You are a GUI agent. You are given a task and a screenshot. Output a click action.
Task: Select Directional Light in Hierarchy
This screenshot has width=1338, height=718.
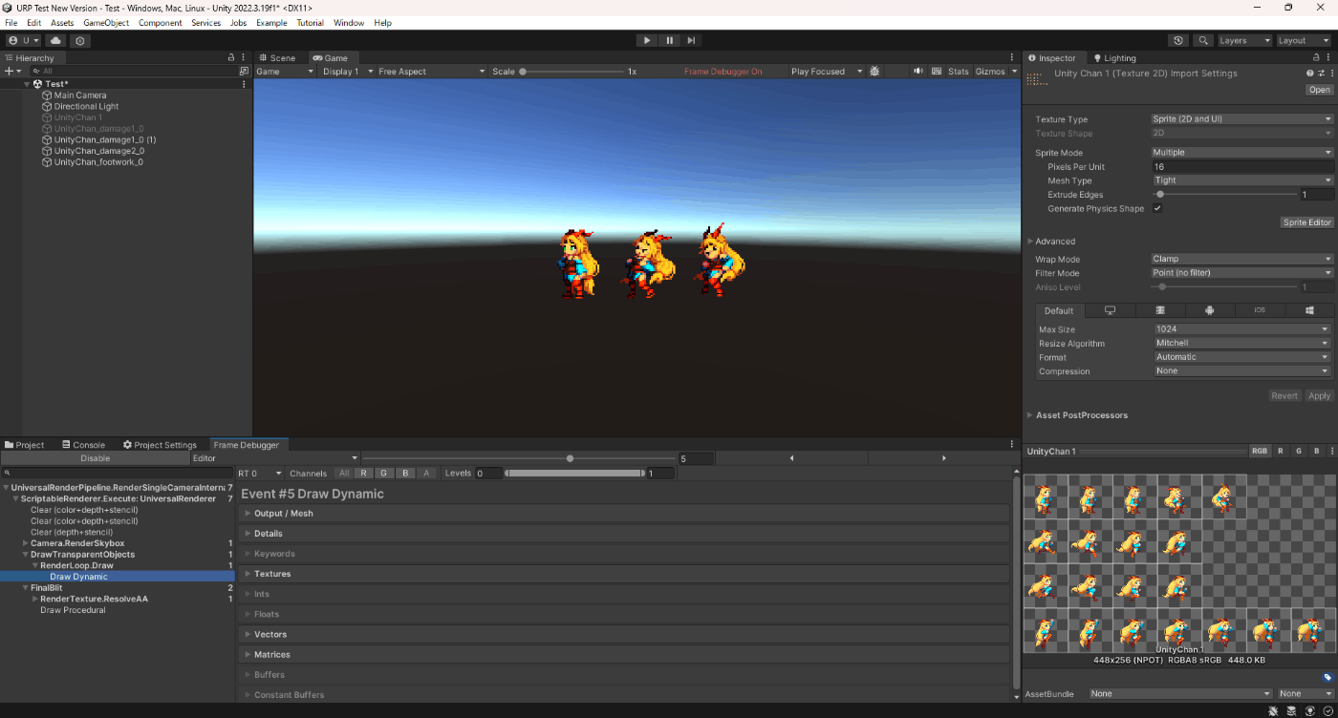tap(86, 107)
